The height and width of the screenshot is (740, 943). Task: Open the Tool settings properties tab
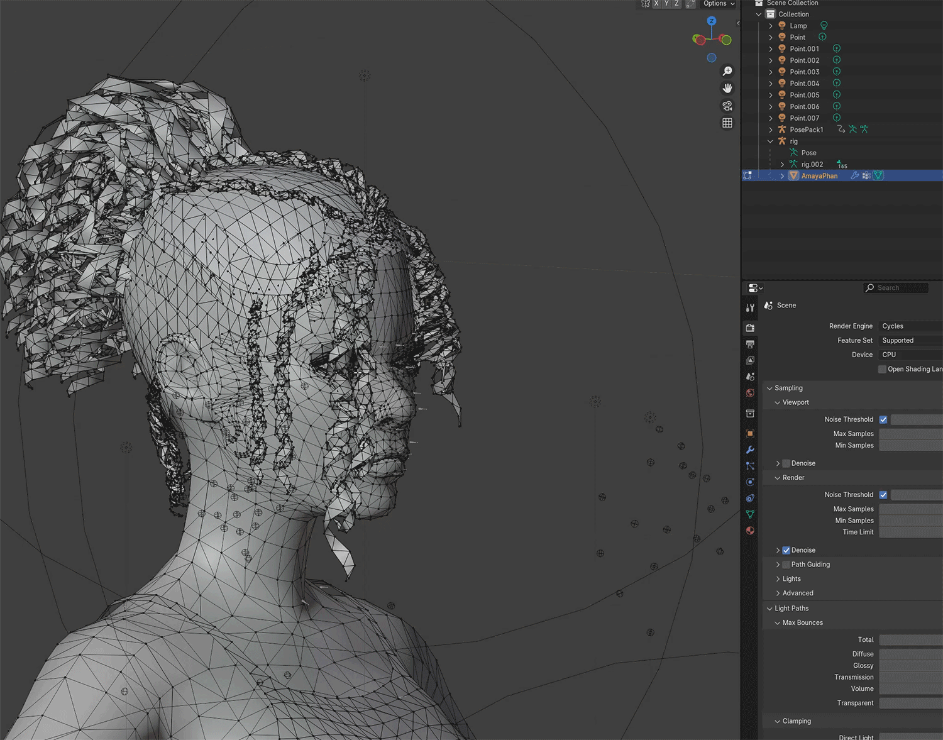point(750,308)
